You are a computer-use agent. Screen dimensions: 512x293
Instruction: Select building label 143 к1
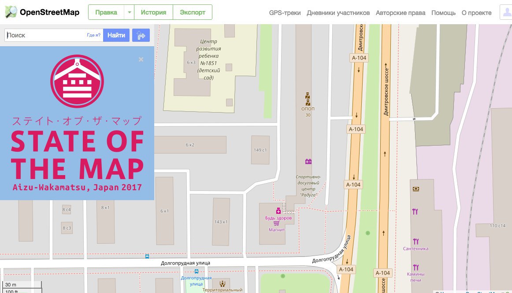[221, 222]
